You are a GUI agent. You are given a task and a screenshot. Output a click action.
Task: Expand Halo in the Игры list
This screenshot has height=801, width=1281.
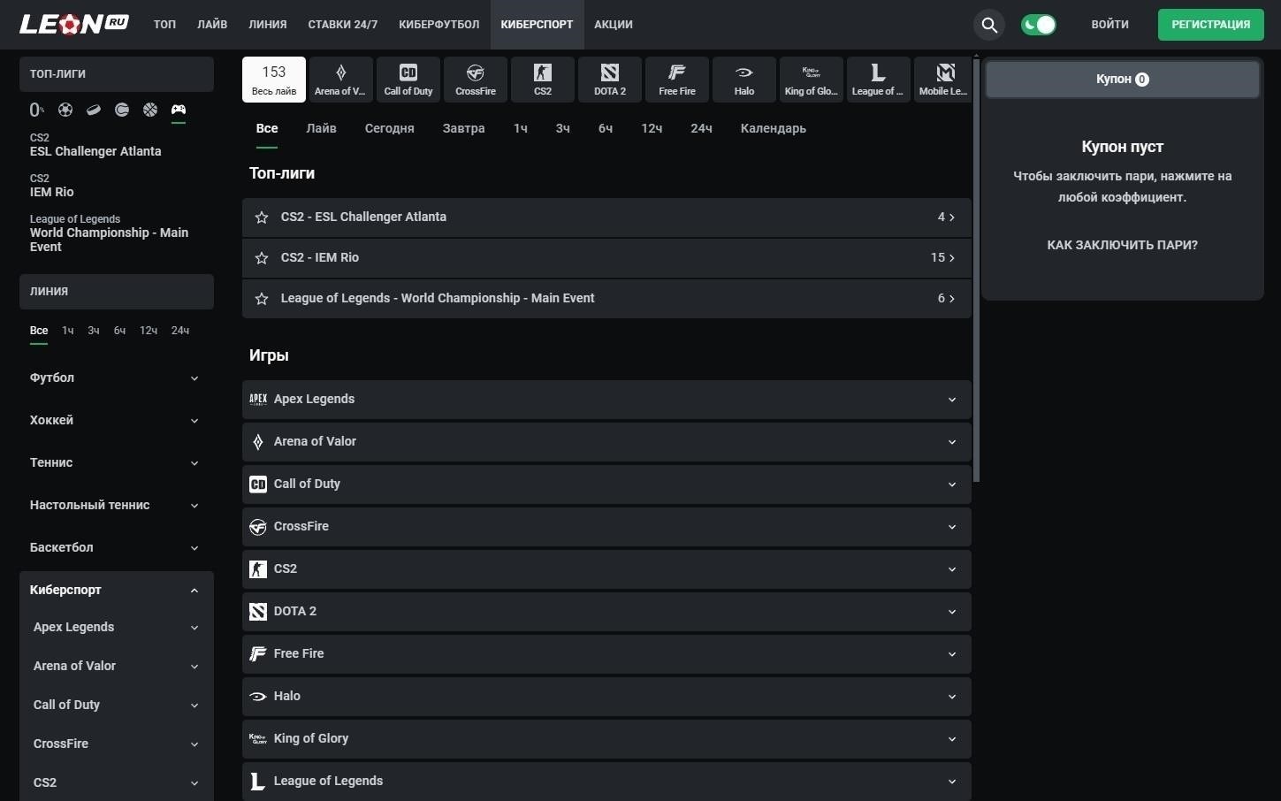(606, 697)
